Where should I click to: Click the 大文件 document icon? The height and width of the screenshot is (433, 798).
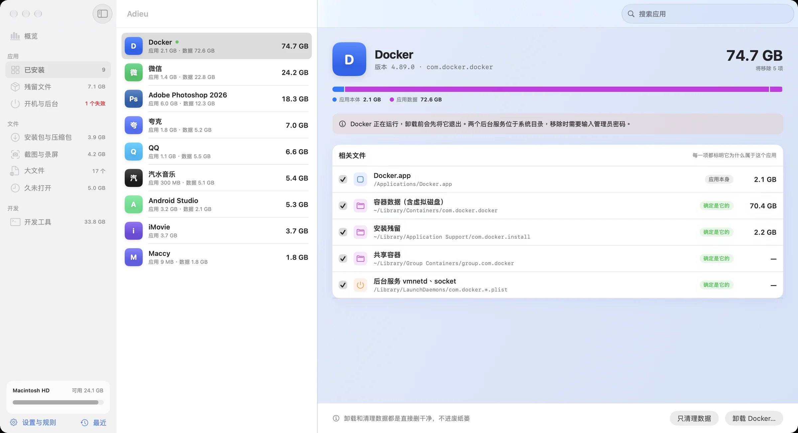tap(15, 171)
